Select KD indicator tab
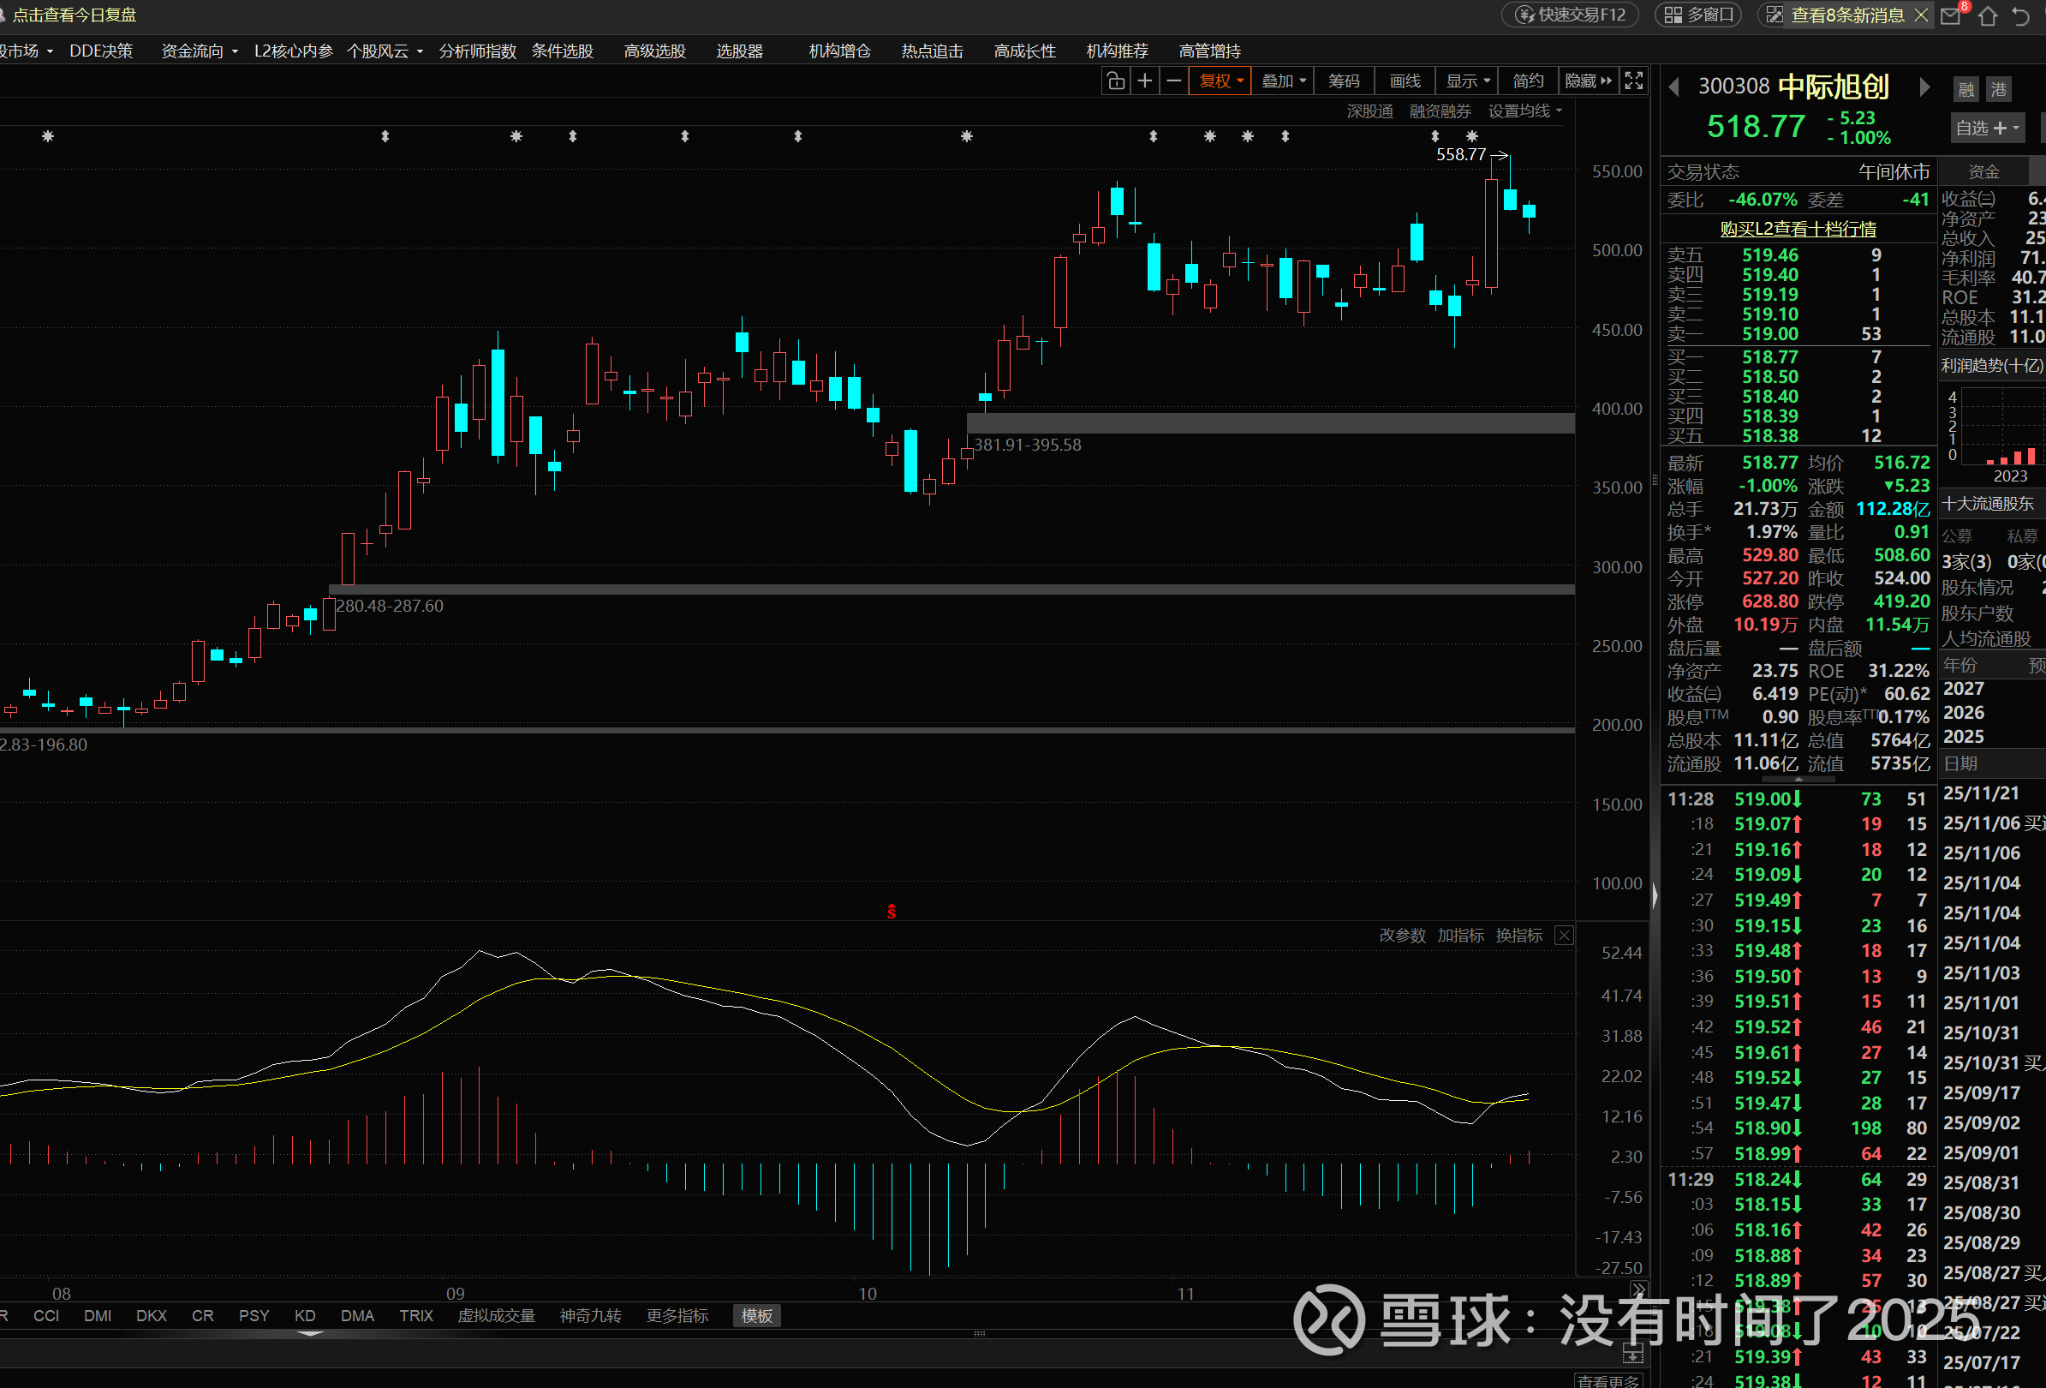The image size is (2046, 1388). point(305,1316)
